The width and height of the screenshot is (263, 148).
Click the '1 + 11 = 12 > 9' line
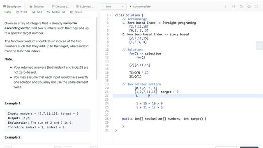[x=150, y=107]
